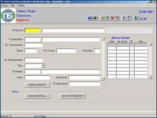
Task: Click the Portador code field
Action: coord(33,72)
